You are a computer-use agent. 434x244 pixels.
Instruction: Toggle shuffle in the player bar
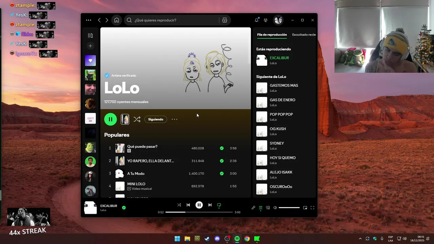tap(179, 205)
